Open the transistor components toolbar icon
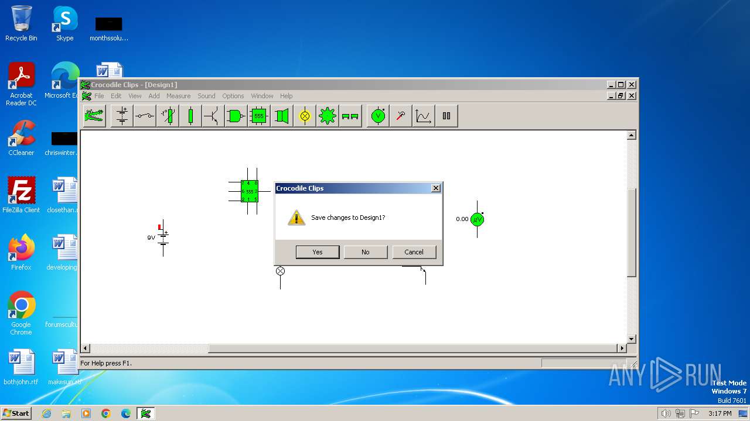Image resolution: width=750 pixels, height=421 pixels. point(213,116)
